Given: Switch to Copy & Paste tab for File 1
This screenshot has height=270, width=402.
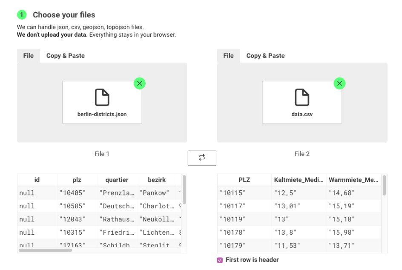Looking at the screenshot, I should point(65,55).
